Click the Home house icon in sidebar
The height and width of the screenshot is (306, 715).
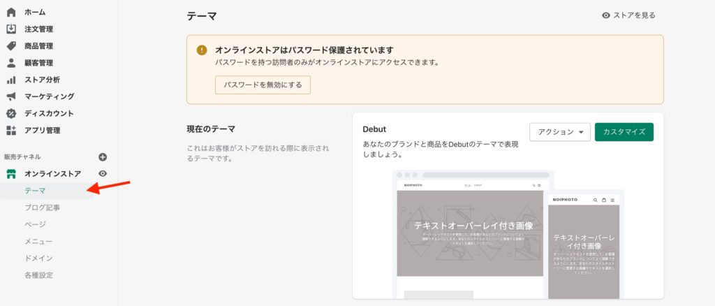(11, 12)
